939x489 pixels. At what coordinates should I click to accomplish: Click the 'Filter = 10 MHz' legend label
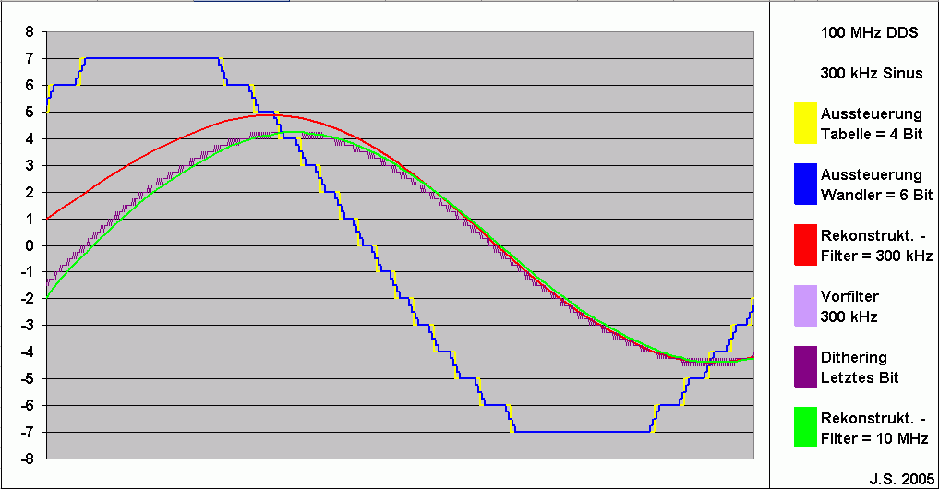coord(874,438)
